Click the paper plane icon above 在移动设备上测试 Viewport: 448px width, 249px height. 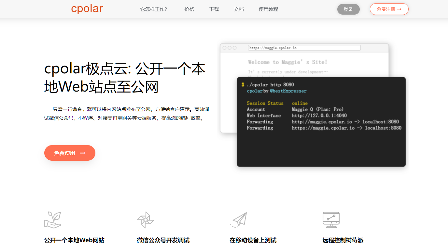[240, 219]
